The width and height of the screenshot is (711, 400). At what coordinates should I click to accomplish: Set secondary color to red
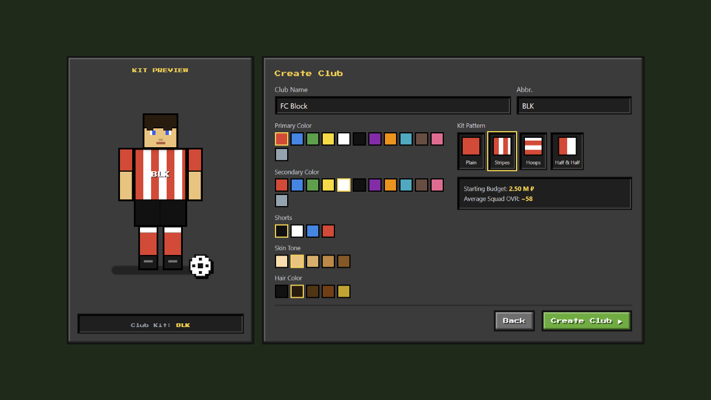282,185
